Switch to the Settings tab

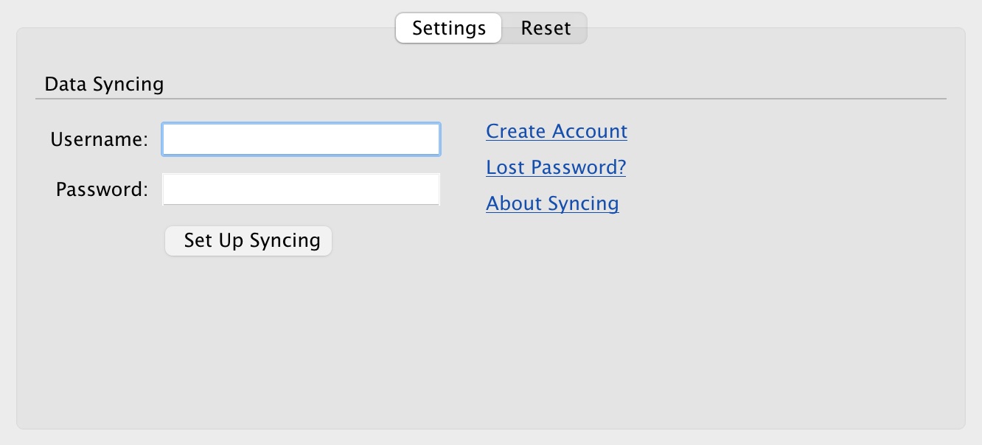(449, 28)
